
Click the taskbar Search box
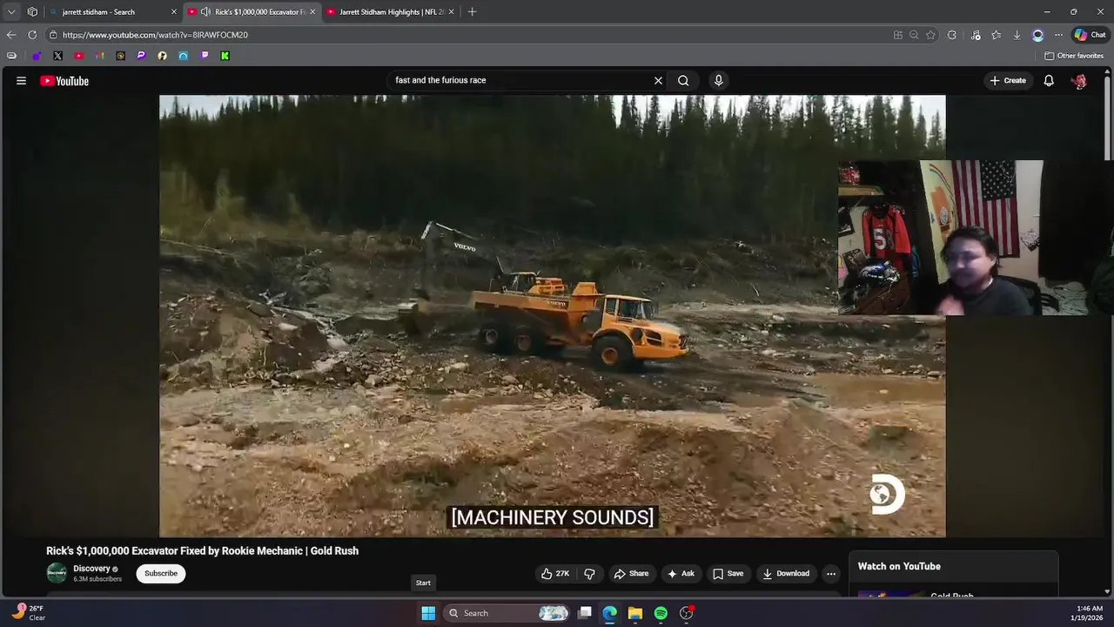[507, 613]
